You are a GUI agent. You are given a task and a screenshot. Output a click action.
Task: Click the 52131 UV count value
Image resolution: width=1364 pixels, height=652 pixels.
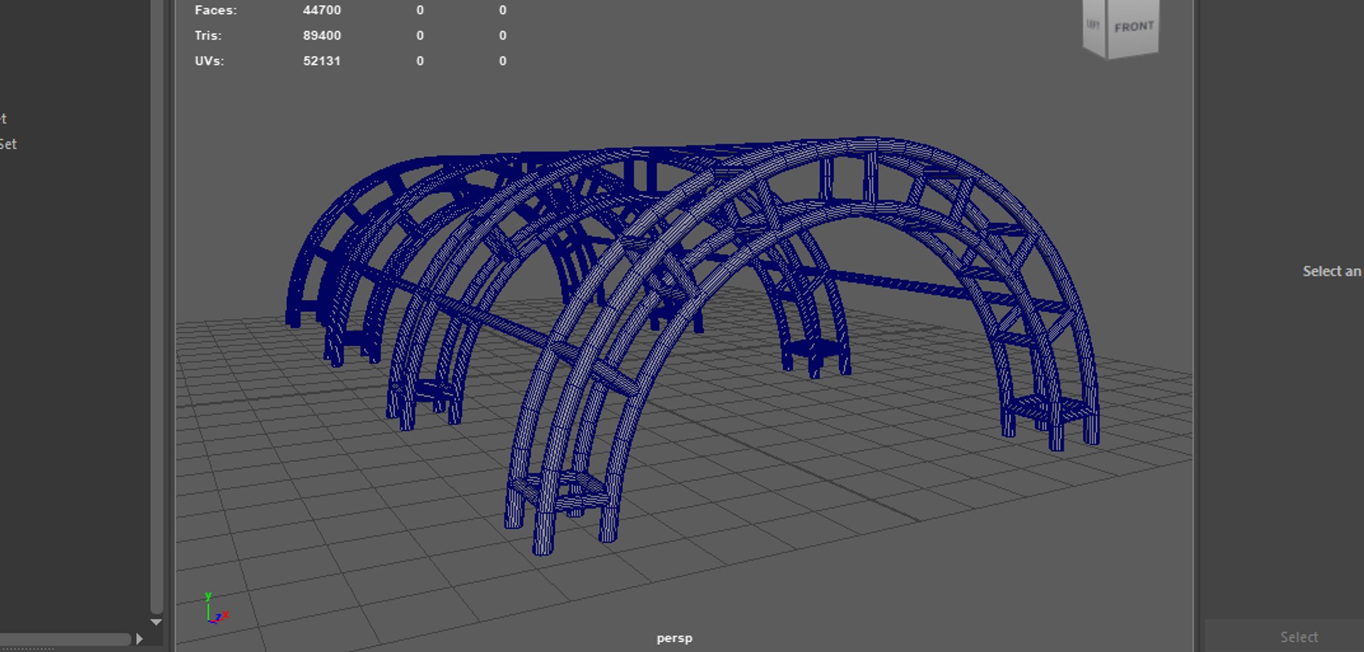coord(322,61)
